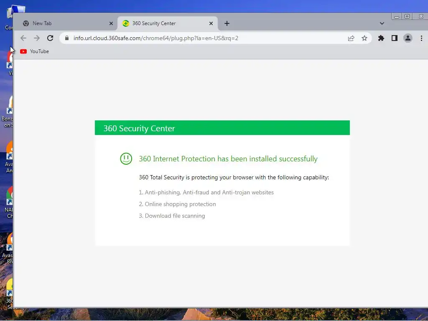428x321 pixels.
Task: Open YouTube bookmark in bookmarks bar
Action: 34,51
